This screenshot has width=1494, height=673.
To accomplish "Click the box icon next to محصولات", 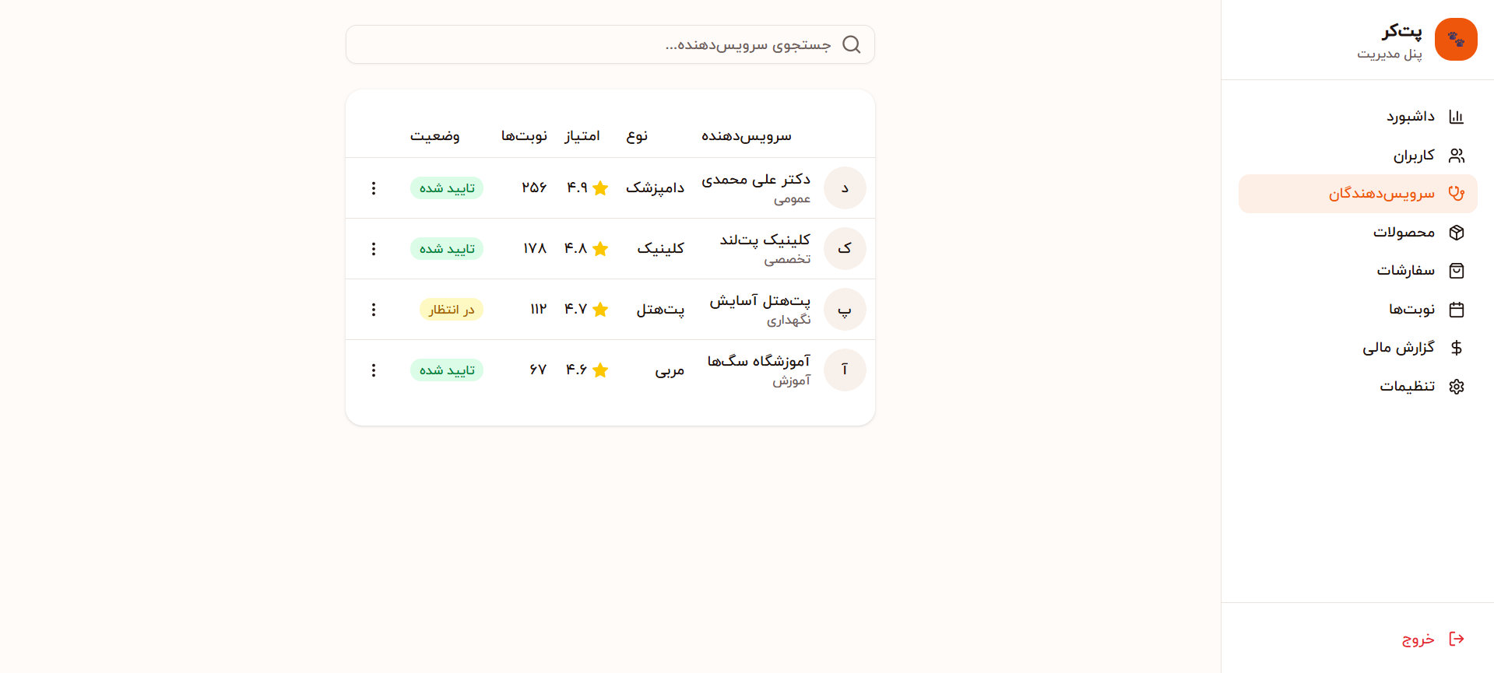I will pyautogui.click(x=1457, y=233).
